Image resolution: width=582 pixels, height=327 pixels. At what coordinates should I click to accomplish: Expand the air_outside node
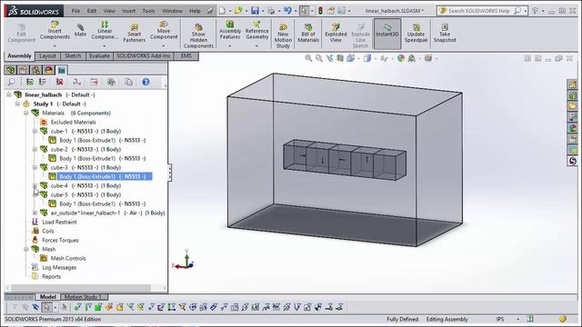[35, 213]
